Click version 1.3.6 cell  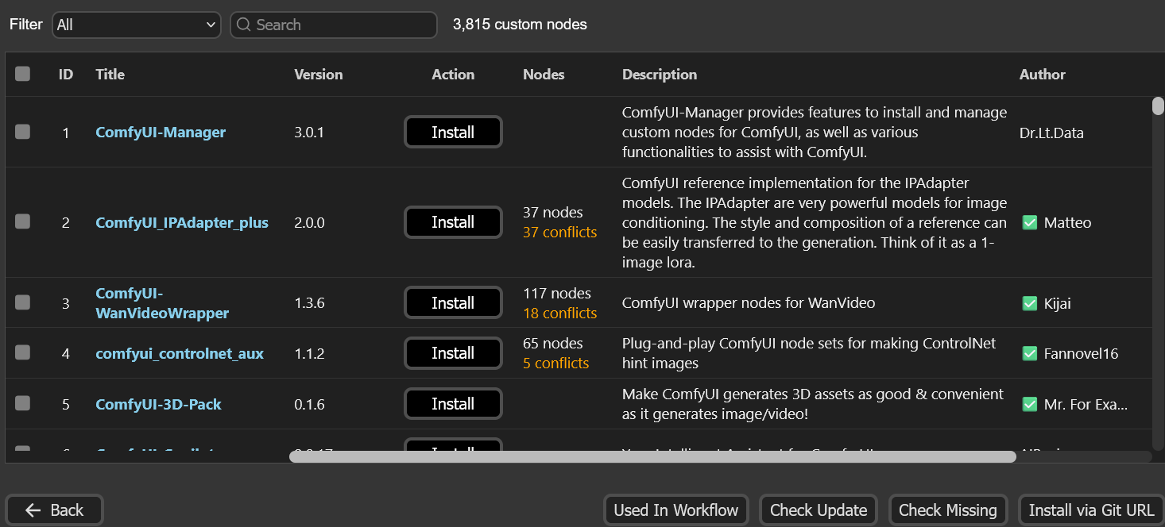pos(309,303)
